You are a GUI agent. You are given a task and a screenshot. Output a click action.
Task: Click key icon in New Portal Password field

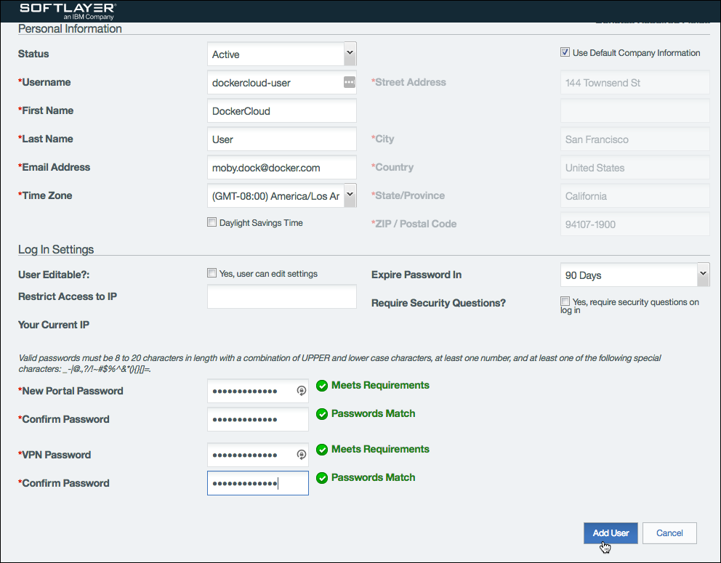302,391
